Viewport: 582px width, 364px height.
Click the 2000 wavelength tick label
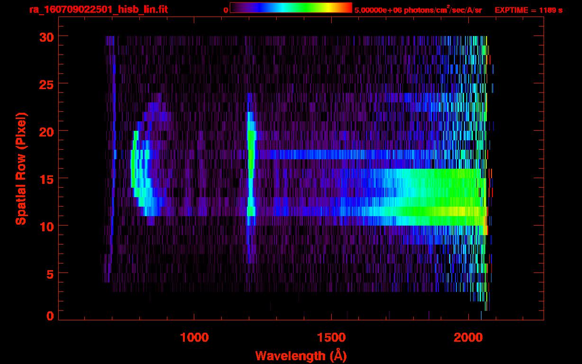(468, 337)
